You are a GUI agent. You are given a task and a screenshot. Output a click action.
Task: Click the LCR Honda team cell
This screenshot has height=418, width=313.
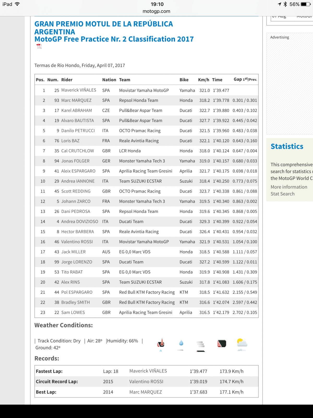click(x=130, y=151)
